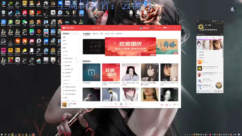Open the 奔腾 banner on the right
Screen dimensions: 242x136
tap(167, 47)
